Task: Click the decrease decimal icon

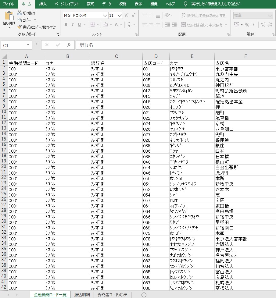Action: point(270,25)
